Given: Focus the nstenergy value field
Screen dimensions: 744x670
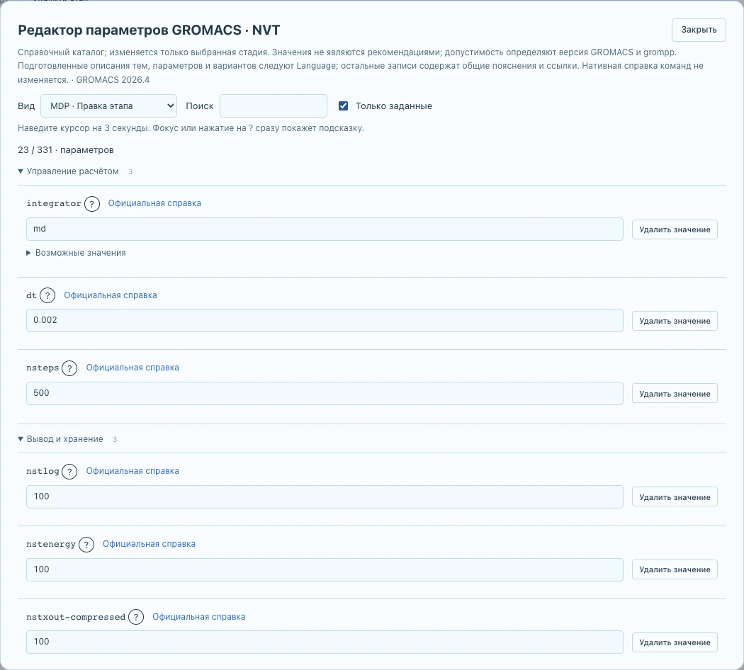Looking at the screenshot, I should (325, 569).
